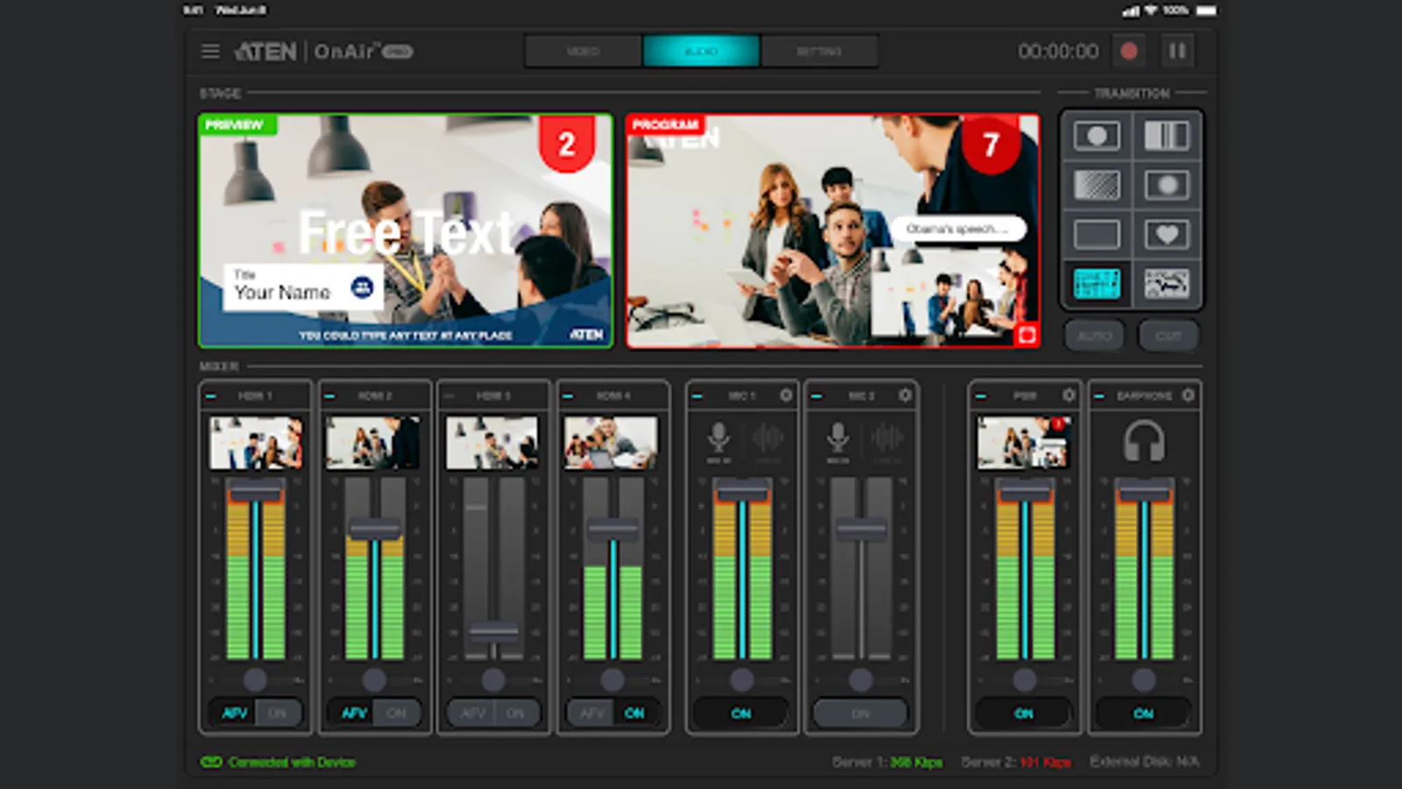Collapse HDMI 4 strip with its dash
Viewport: 1402px width, 789px height.
[568, 396]
